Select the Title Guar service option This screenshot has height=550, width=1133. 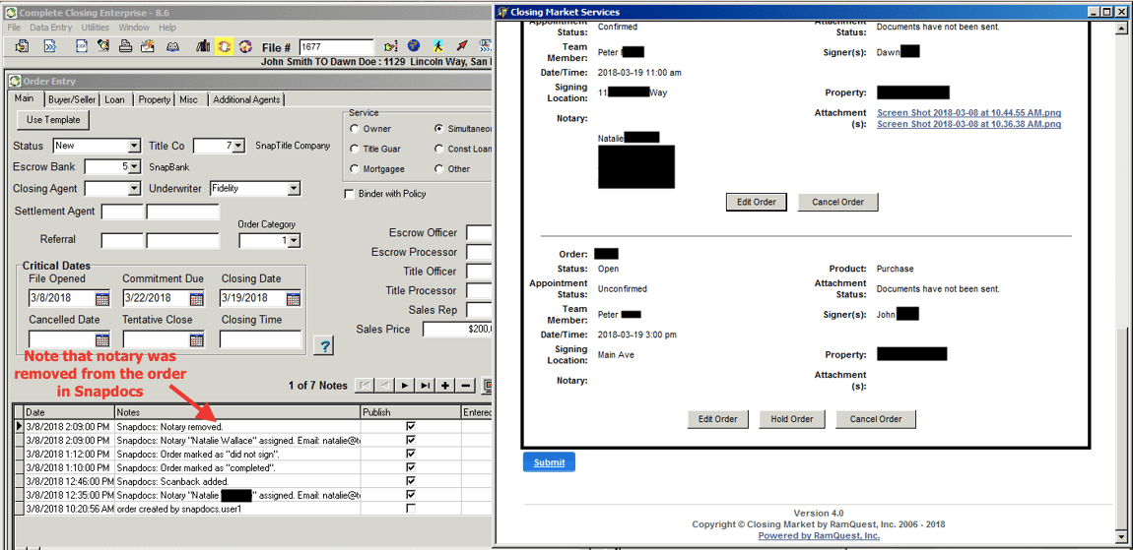click(354, 149)
